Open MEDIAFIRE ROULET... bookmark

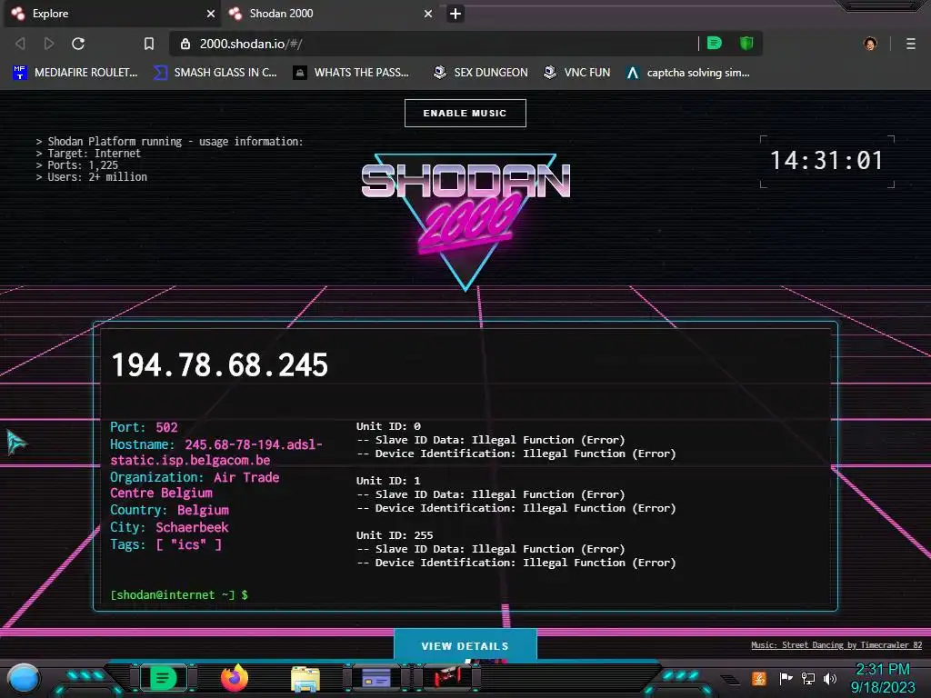pos(75,73)
